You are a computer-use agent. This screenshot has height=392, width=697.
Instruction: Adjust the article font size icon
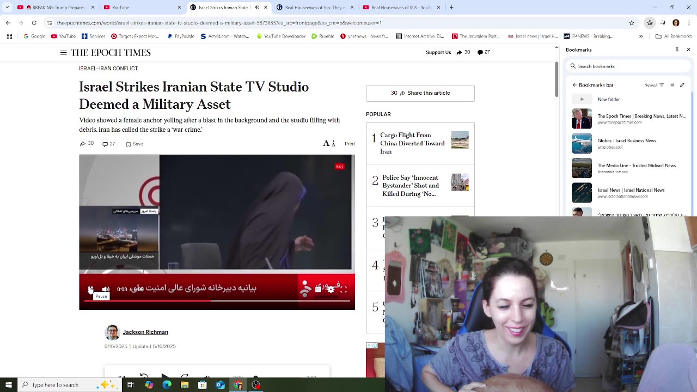point(329,144)
